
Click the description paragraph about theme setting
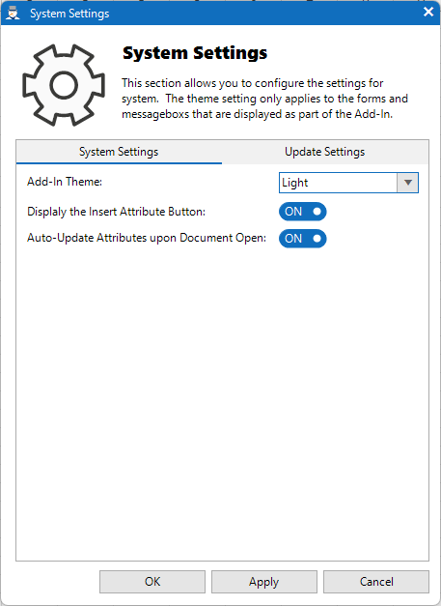(264, 99)
